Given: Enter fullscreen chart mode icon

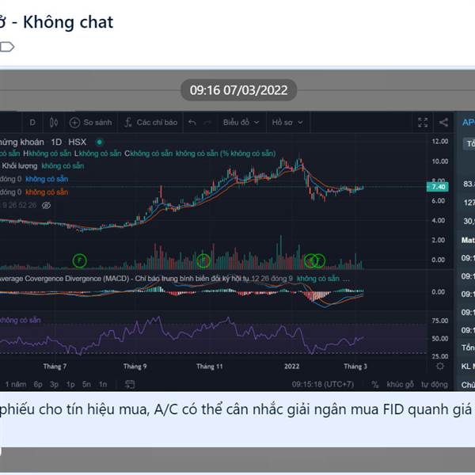Looking at the screenshot, I should click(423, 123).
